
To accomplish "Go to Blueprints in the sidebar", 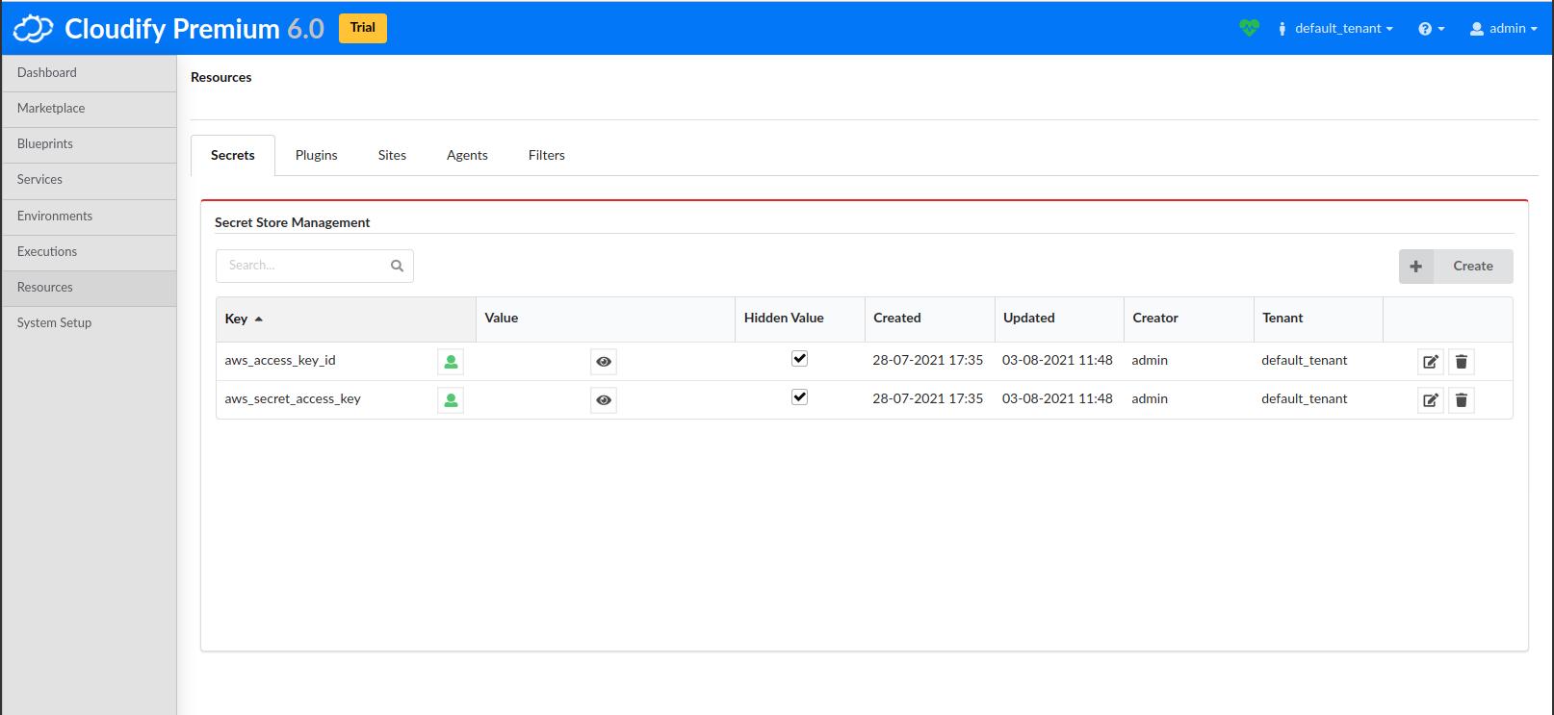I will click(45, 144).
